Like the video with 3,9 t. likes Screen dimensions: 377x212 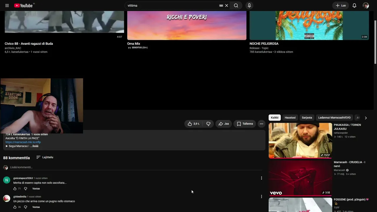[194, 124]
